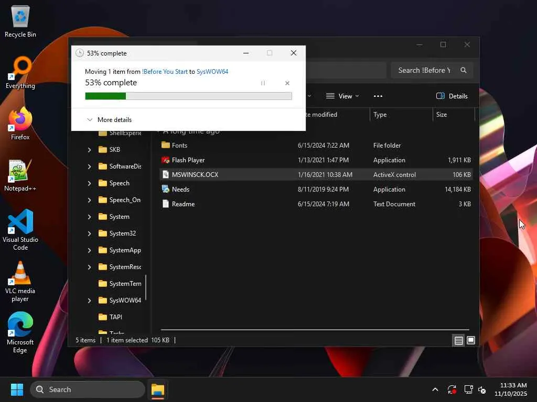The height and width of the screenshot is (402, 537).
Task: Click the navigation pane vertical scrollbar
Action: click(x=146, y=288)
